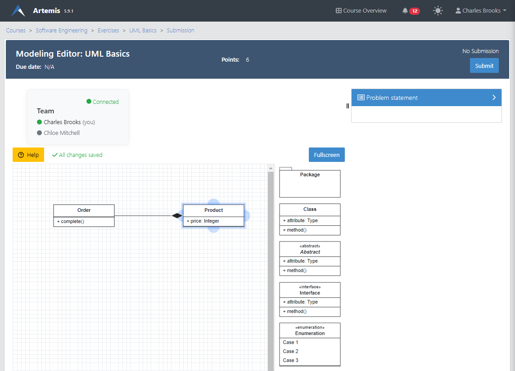Navigate to Exercises in the breadcrumb
The height and width of the screenshot is (371, 515).
point(108,30)
